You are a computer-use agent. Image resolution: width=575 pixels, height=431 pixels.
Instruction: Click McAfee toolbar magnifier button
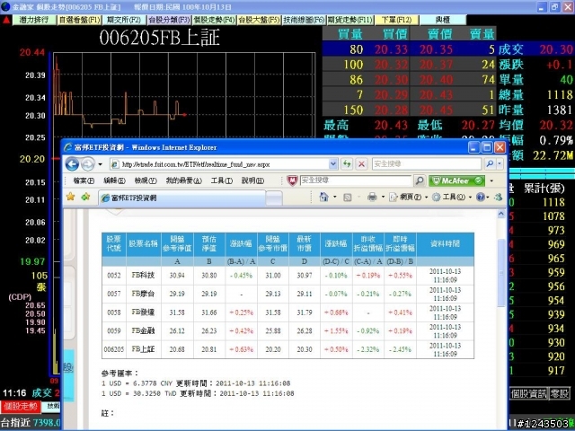coord(420,180)
